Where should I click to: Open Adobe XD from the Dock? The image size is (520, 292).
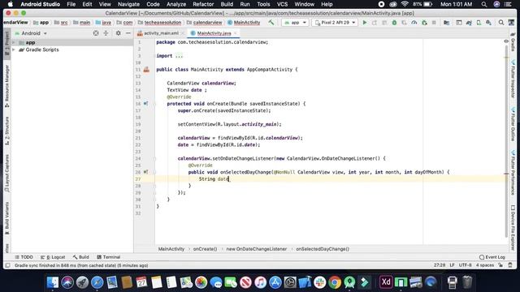point(386,282)
